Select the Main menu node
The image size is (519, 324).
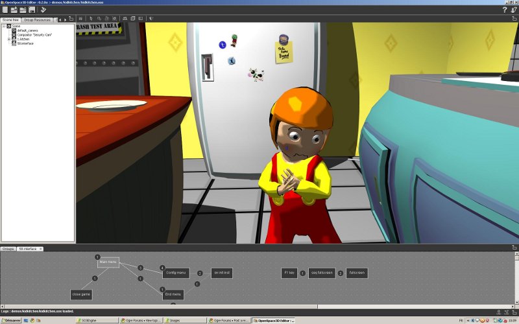click(x=108, y=262)
